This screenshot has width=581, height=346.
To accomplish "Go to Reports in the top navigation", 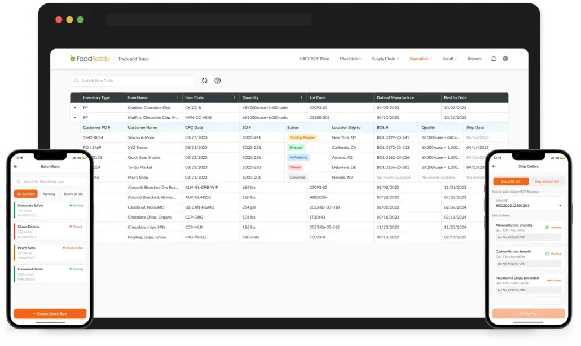I will pyautogui.click(x=474, y=59).
